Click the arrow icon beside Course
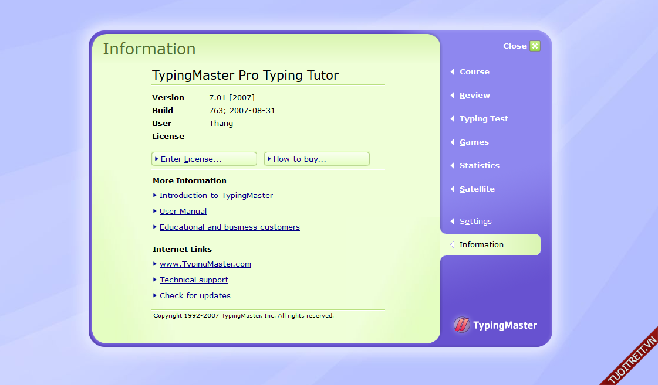The width and height of the screenshot is (658, 385). [453, 72]
